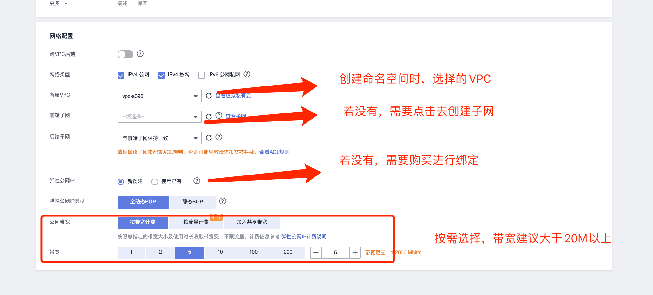
Task: Select 静态BGP type
Action: [192, 202]
